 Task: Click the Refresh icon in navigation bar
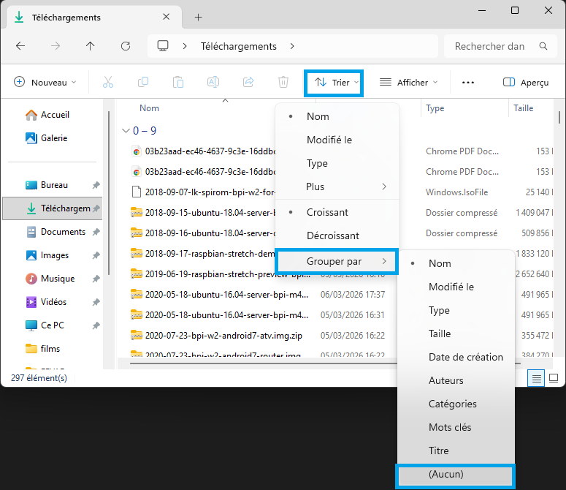click(126, 46)
